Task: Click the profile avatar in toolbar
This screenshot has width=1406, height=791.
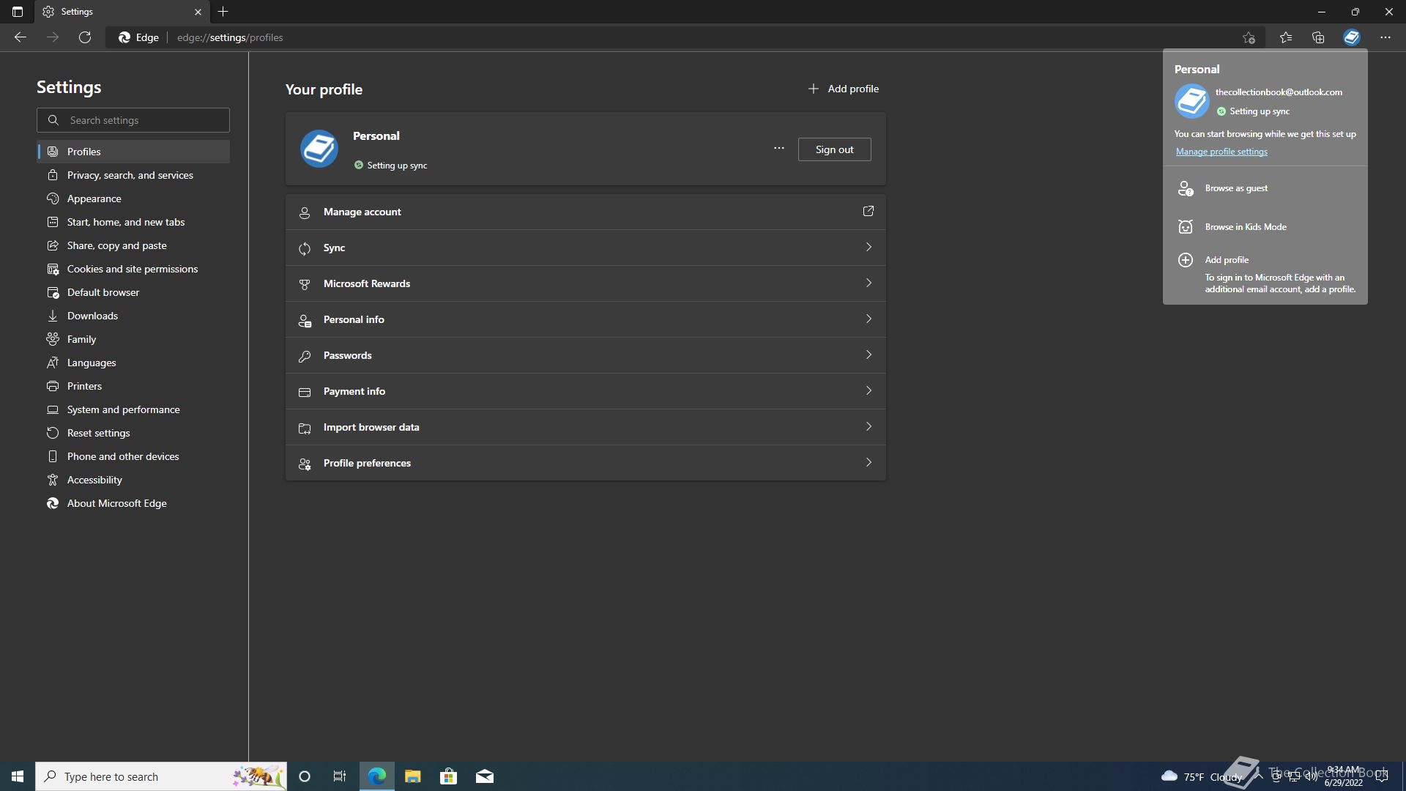Action: 1352,37
